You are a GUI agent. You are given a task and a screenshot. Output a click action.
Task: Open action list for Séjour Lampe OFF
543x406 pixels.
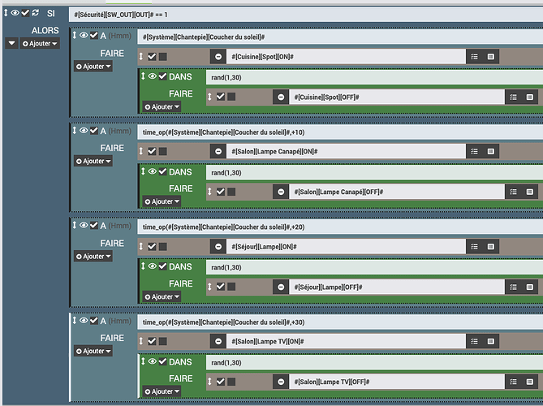tap(513, 287)
